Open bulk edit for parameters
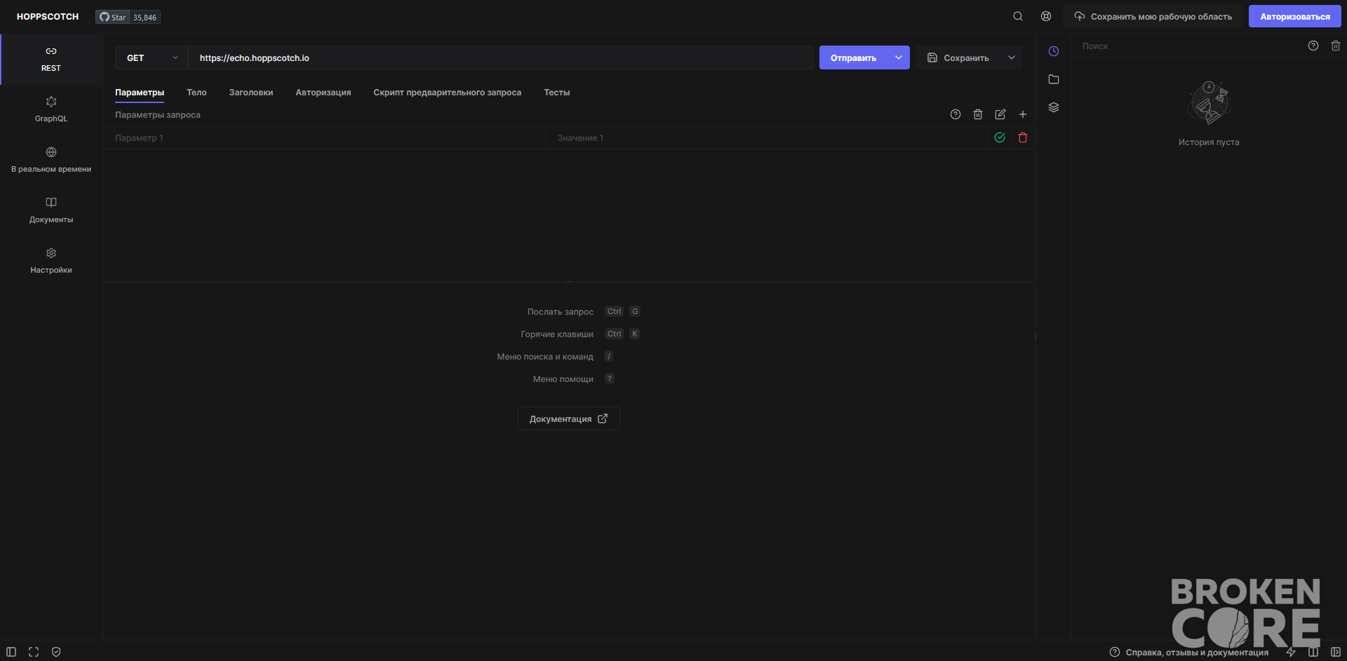This screenshot has height=661, width=1347. coord(1000,114)
